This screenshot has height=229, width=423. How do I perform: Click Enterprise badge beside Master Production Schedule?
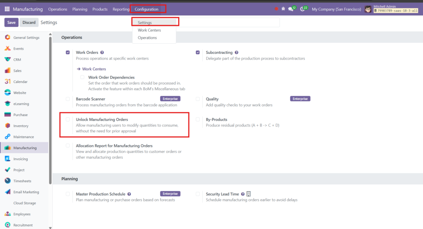170,193
